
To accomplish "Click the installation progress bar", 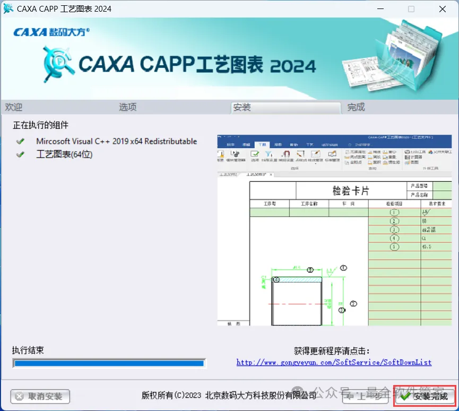I will point(109,363).
